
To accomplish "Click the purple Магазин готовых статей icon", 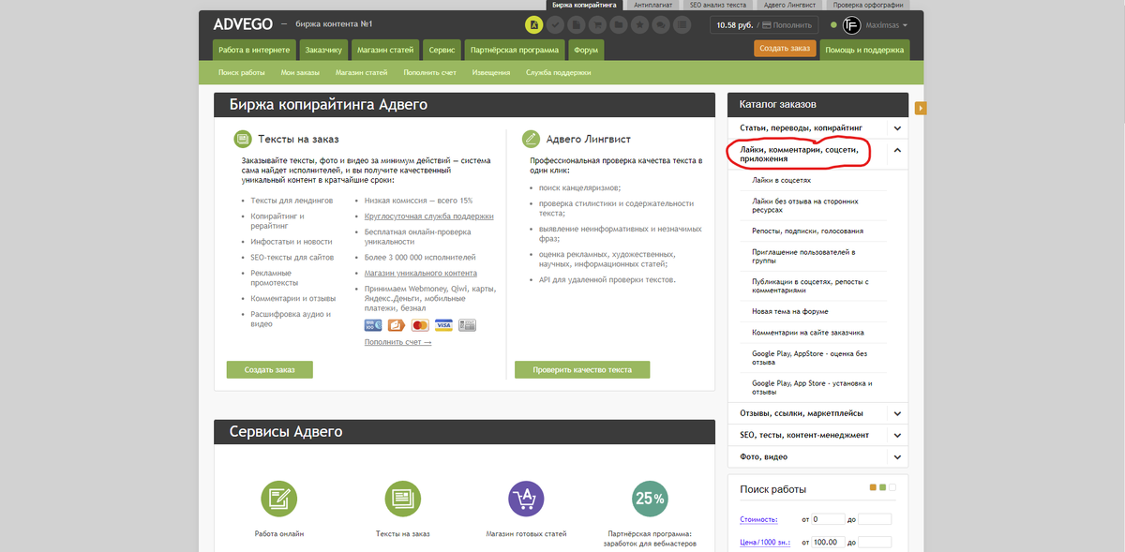I will coord(526,498).
